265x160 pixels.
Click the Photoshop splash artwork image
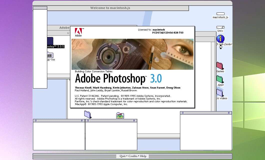click(x=132, y=54)
